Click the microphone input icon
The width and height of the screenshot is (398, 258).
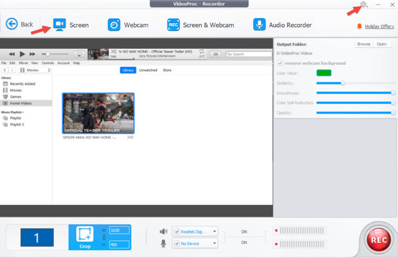point(164,243)
